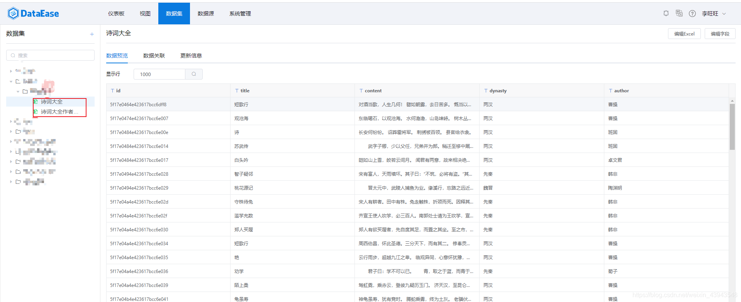This screenshot has height=302, width=741.
Task: Click the type icon in content column header
Action: point(361,91)
